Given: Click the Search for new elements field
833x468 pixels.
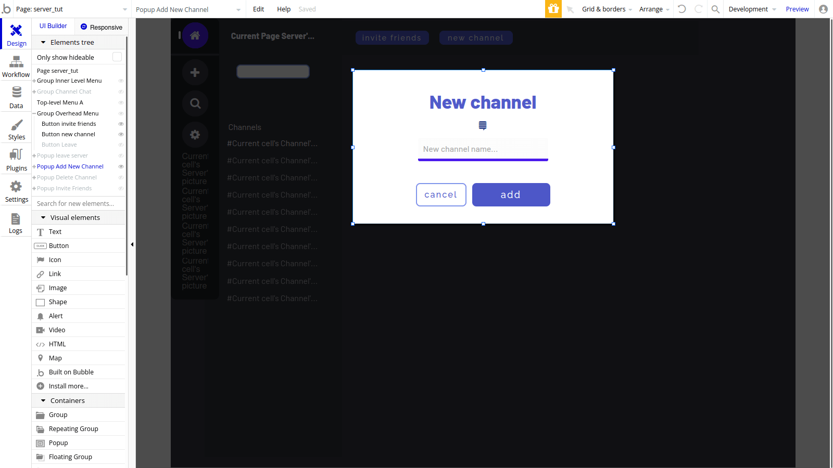Looking at the screenshot, I should 78,203.
